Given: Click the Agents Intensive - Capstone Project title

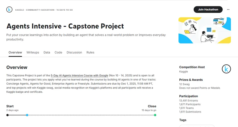Looking at the screenshot, I should [65, 26].
